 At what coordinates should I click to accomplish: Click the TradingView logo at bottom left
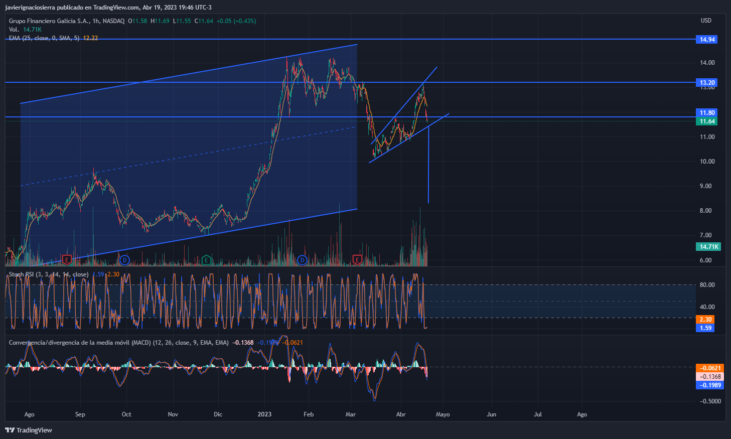point(29,430)
